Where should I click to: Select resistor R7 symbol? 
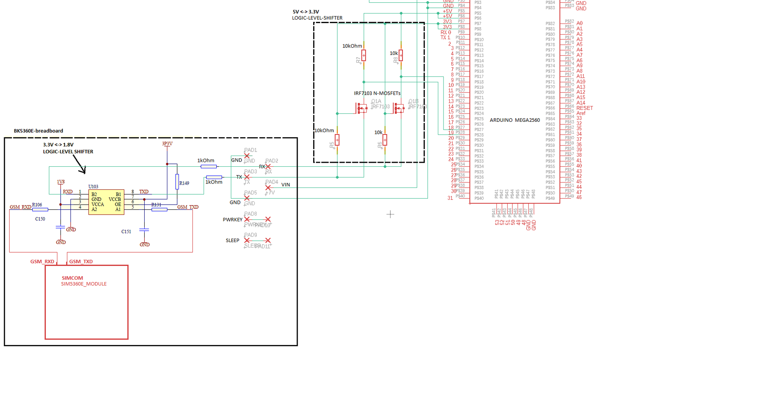(364, 55)
